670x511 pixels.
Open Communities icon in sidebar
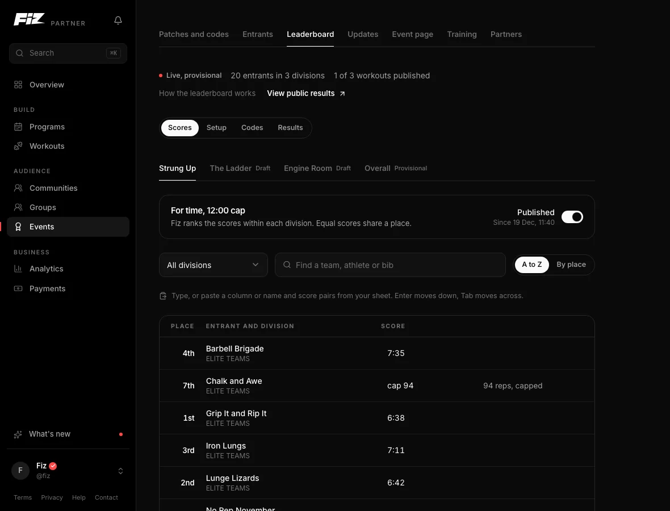click(x=18, y=188)
